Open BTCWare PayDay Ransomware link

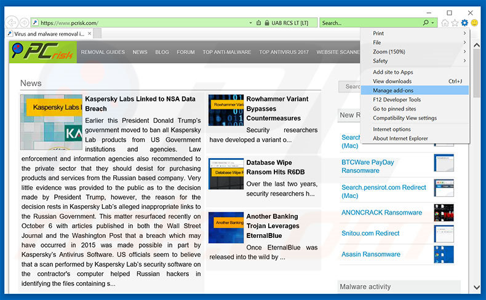click(368, 166)
